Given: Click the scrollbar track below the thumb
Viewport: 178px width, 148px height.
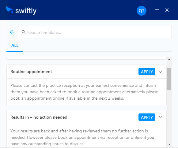Looking at the screenshot, I should pyautogui.click(x=169, y=116).
